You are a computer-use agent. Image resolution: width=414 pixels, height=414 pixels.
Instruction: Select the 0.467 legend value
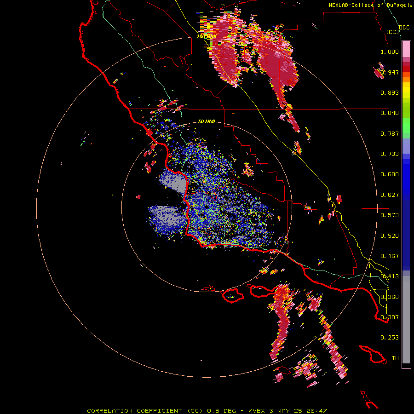coord(390,256)
